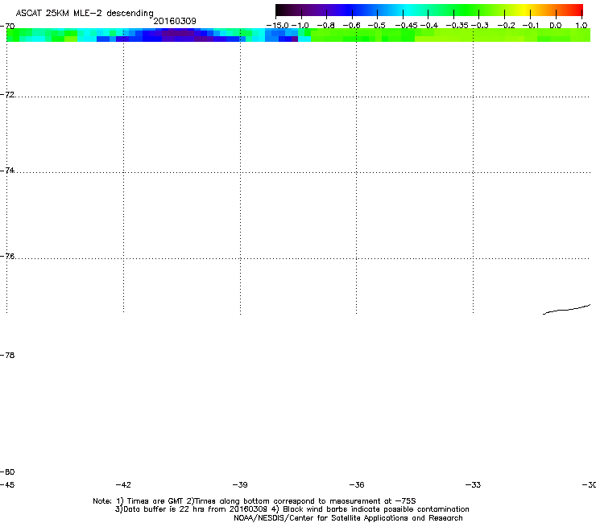This screenshot has height=523, width=596.
Task: Click the title 'ASCAT 25KM MLE-2 descending'
Action: (85, 14)
